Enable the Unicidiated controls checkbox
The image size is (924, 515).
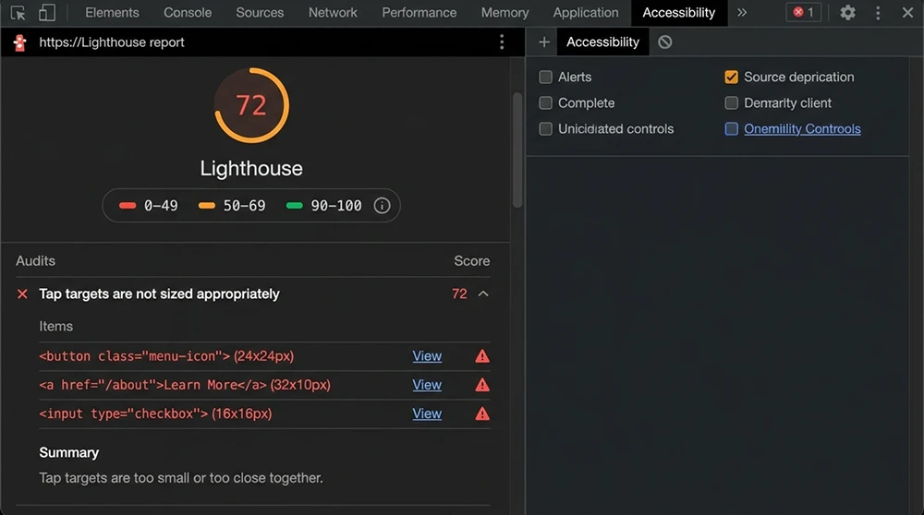coord(546,129)
